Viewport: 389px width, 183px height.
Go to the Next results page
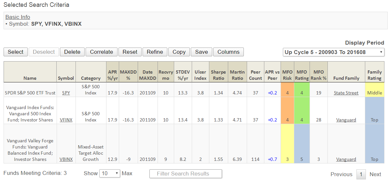point(375,174)
